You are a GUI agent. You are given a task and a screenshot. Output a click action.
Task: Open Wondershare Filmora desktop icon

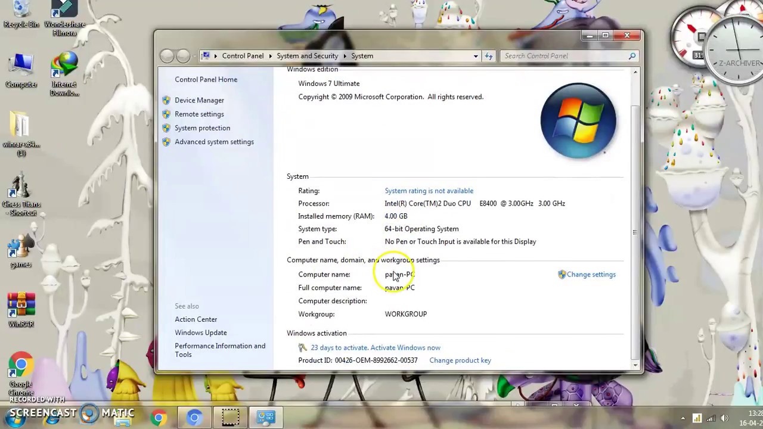(x=64, y=19)
